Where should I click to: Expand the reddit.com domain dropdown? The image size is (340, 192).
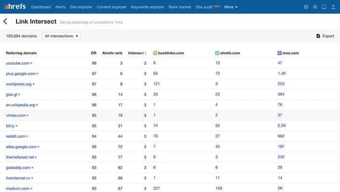coord(27,136)
